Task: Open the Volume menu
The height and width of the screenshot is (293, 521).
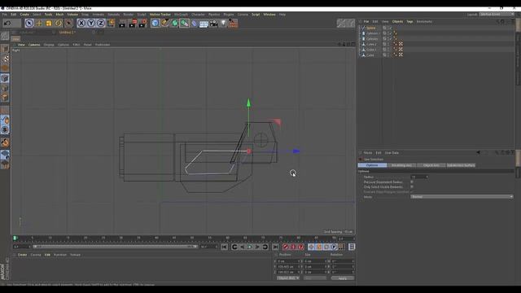Action: click(72, 15)
